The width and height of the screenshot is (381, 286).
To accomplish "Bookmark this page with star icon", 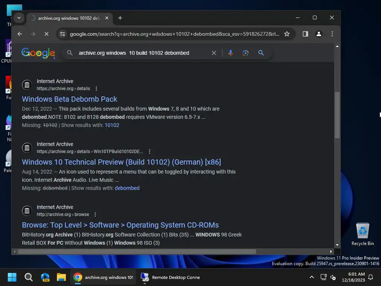I will click(287, 34).
